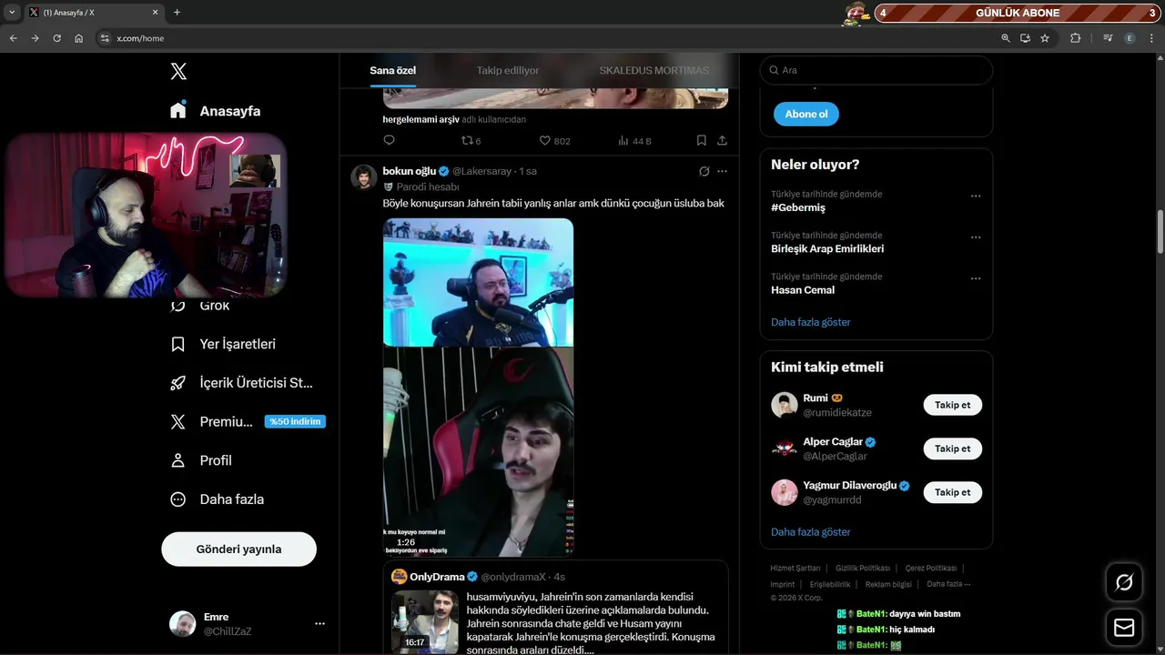Play the 1:26 video in the post
The width and height of the screenshot is (1165, 655).
tap(478, 388)
